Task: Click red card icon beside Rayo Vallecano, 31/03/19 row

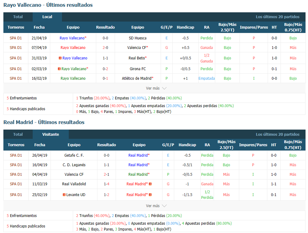Action: [60, 58]
